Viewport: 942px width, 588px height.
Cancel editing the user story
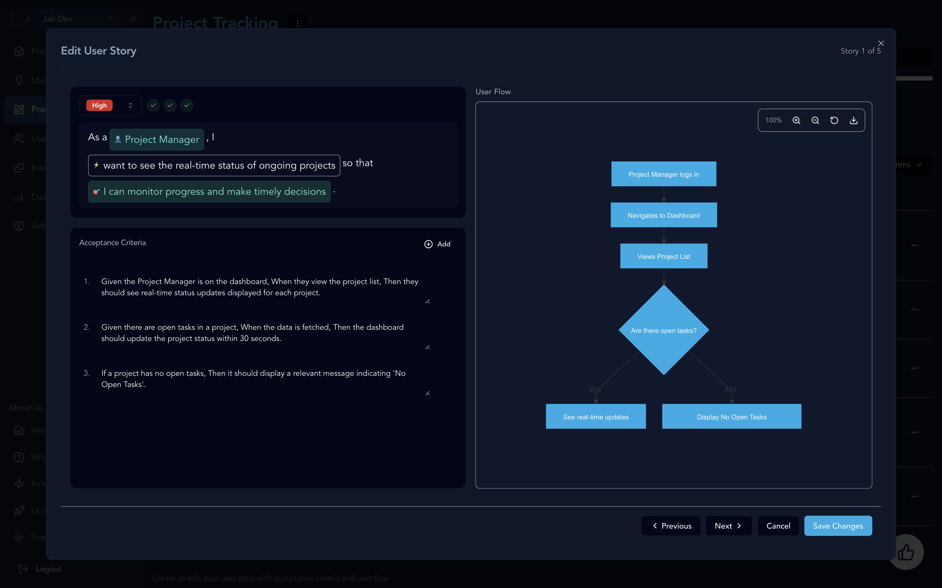coord(778,526)
